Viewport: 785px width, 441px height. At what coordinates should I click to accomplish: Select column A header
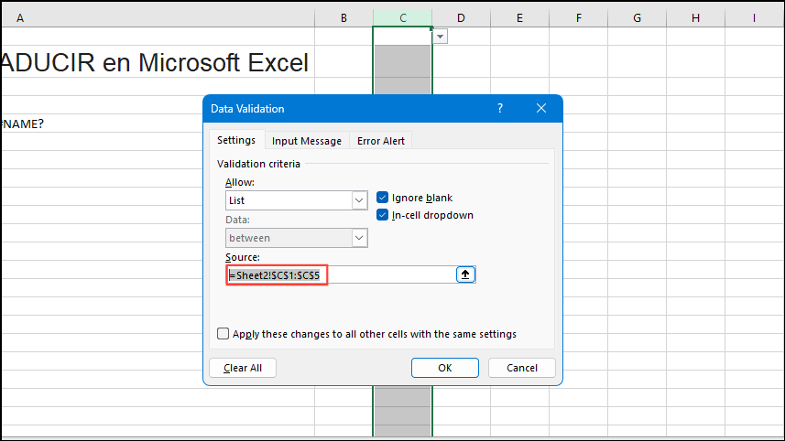158,18
